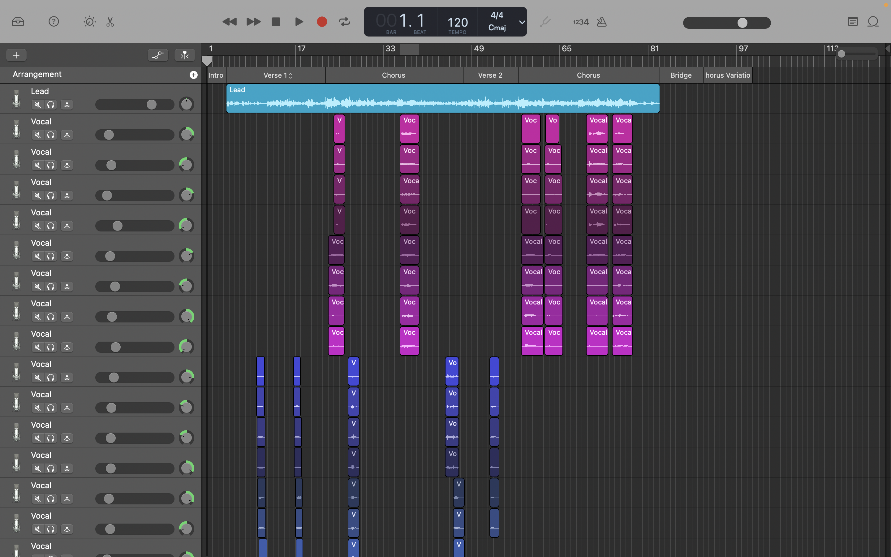Viewport: 891px width, 557px height.
Task: Open the Library panel icon
Action: (18, 22)
